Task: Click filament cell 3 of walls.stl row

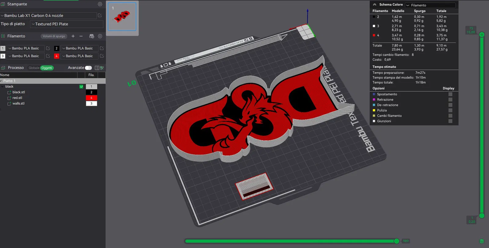Action: pos(91,104)
